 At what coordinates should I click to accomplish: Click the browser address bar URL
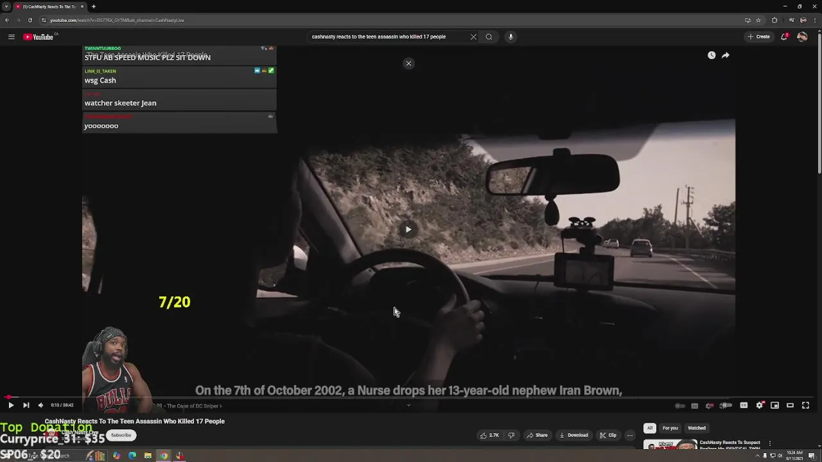click(x=117, y=20)
